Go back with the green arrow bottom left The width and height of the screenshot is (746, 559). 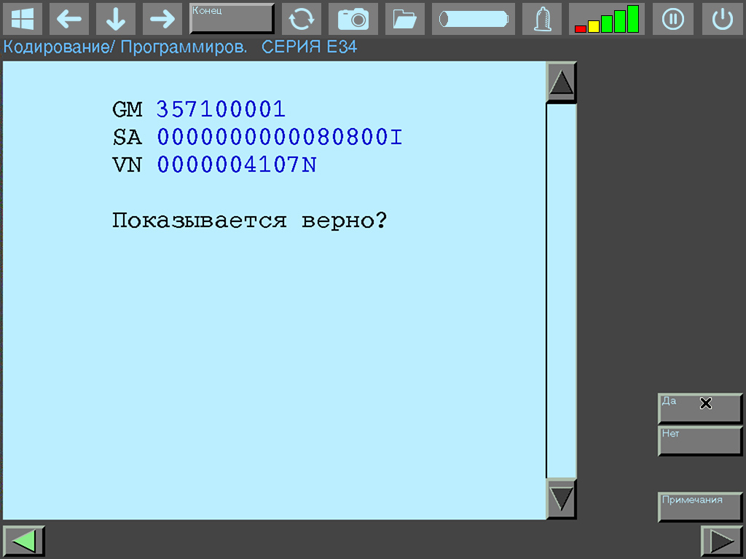pyautogui.click(x=23, y=540)
